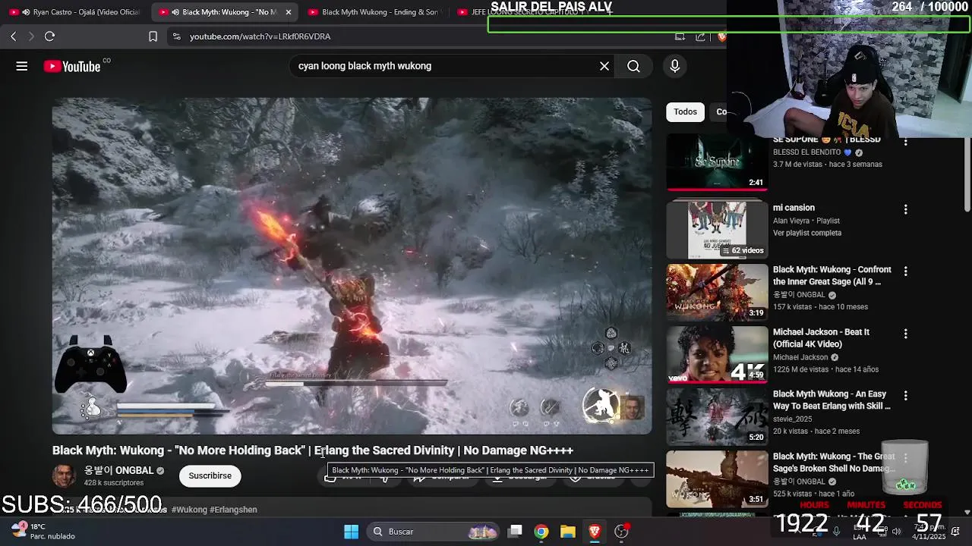This screenshot has height=546, width=972.
Task: Open options menu for An Easy Way To Beat Erlang
Action: coord(905,395)
